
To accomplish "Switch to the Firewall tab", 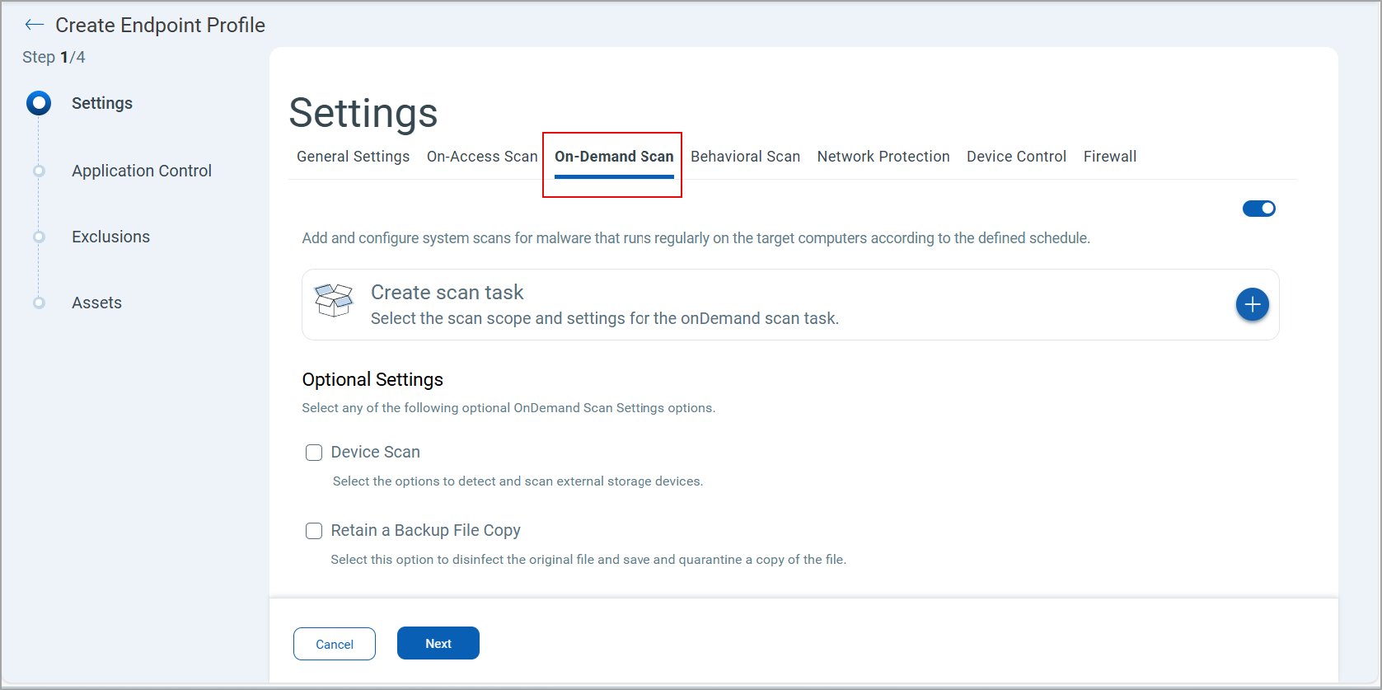I will [1109, 157].
